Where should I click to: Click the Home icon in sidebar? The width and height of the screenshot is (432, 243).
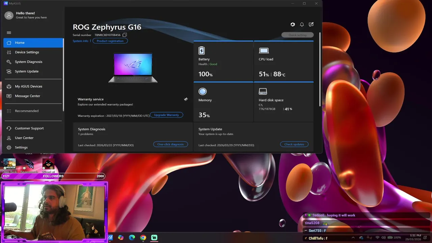tap(9, 43)
